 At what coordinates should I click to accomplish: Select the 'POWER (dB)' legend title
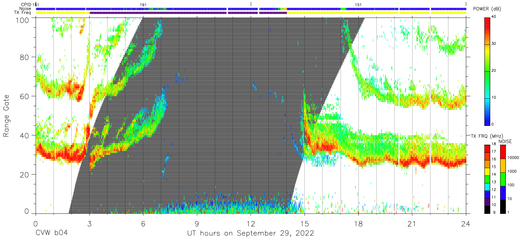pos(486,9)
